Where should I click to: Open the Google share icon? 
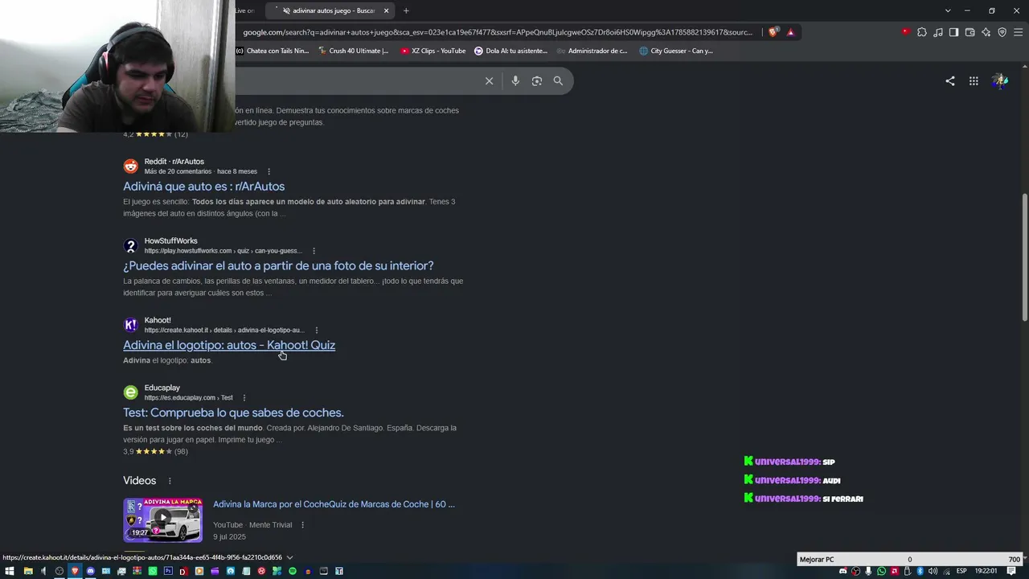pos(950,80)
